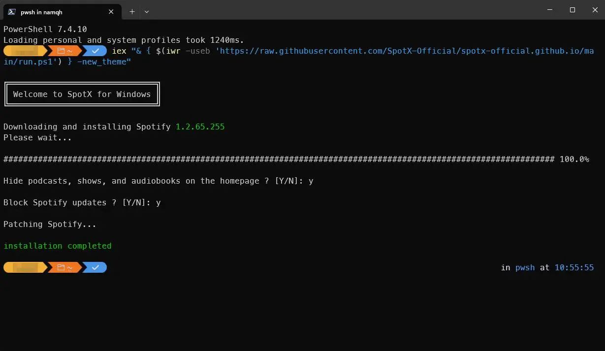This screenshot has width=605, height=351.
Task: Click the hash progress bar showing 100.0%
Action: click(x=279, y=160)
